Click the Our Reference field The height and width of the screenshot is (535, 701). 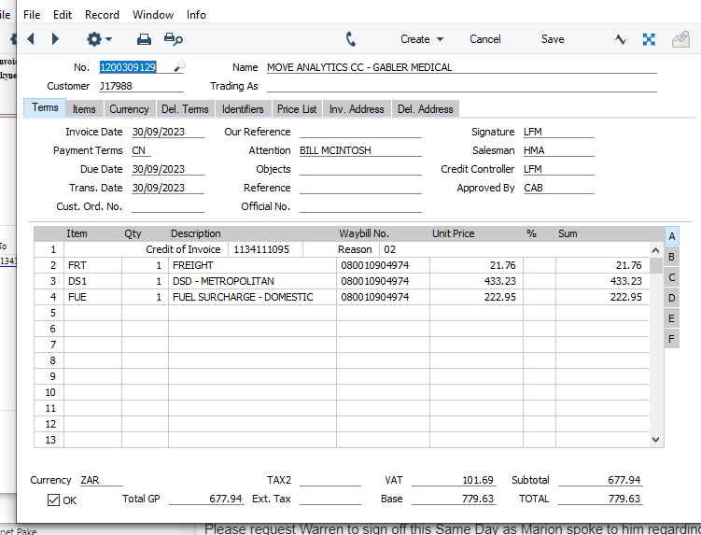pos(360,132)
